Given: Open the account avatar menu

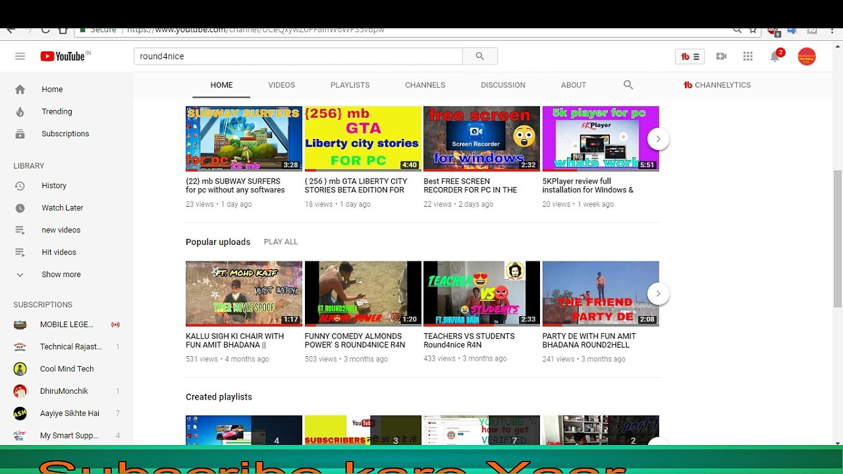Looking at the screenshot, I should (x=807, y=57).
